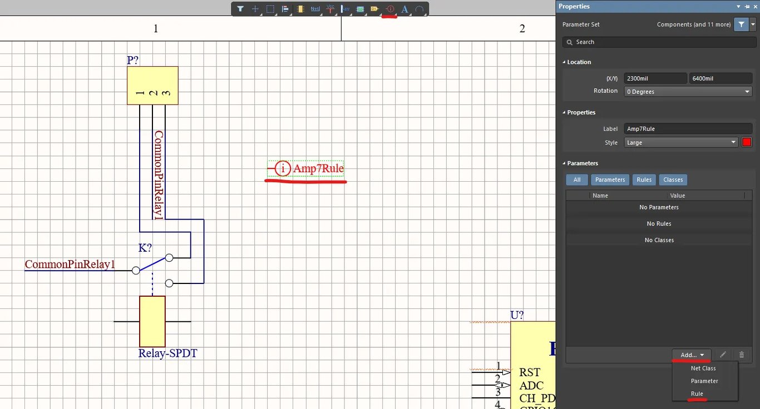Image resolution: width=760 pixels, height=409 pixels.
Task: Collapse the Parameters section
Action: coord(564,163)
